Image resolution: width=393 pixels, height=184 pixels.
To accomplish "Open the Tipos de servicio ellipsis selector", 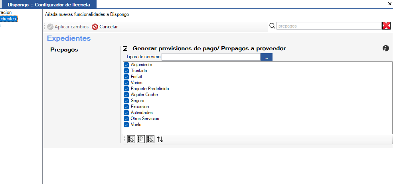I will tap(267, 57).
